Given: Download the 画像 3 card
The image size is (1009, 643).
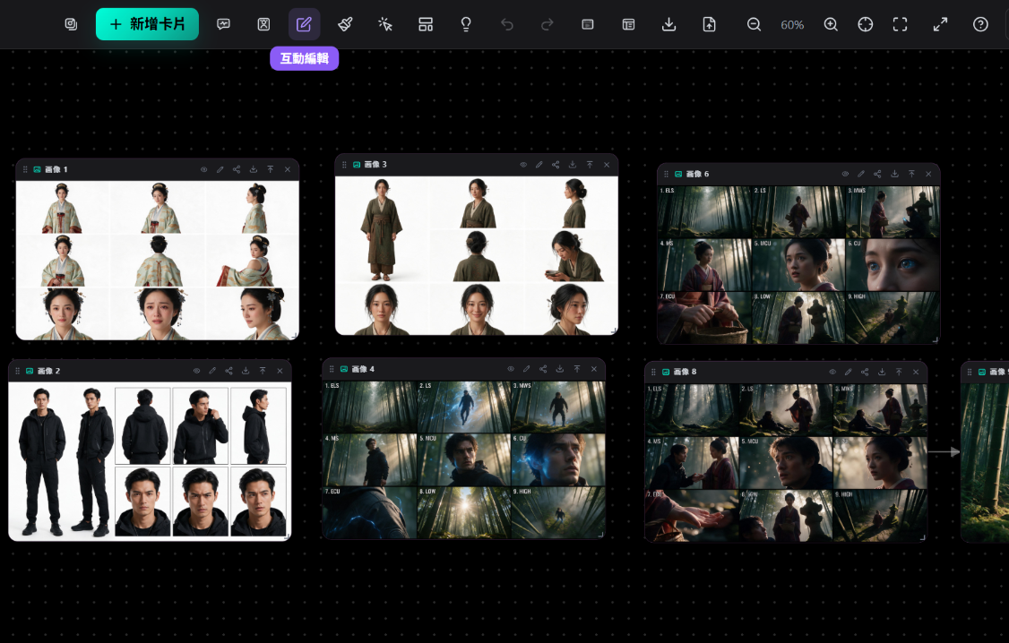Looking at the screenshot, I should (573, 165).
